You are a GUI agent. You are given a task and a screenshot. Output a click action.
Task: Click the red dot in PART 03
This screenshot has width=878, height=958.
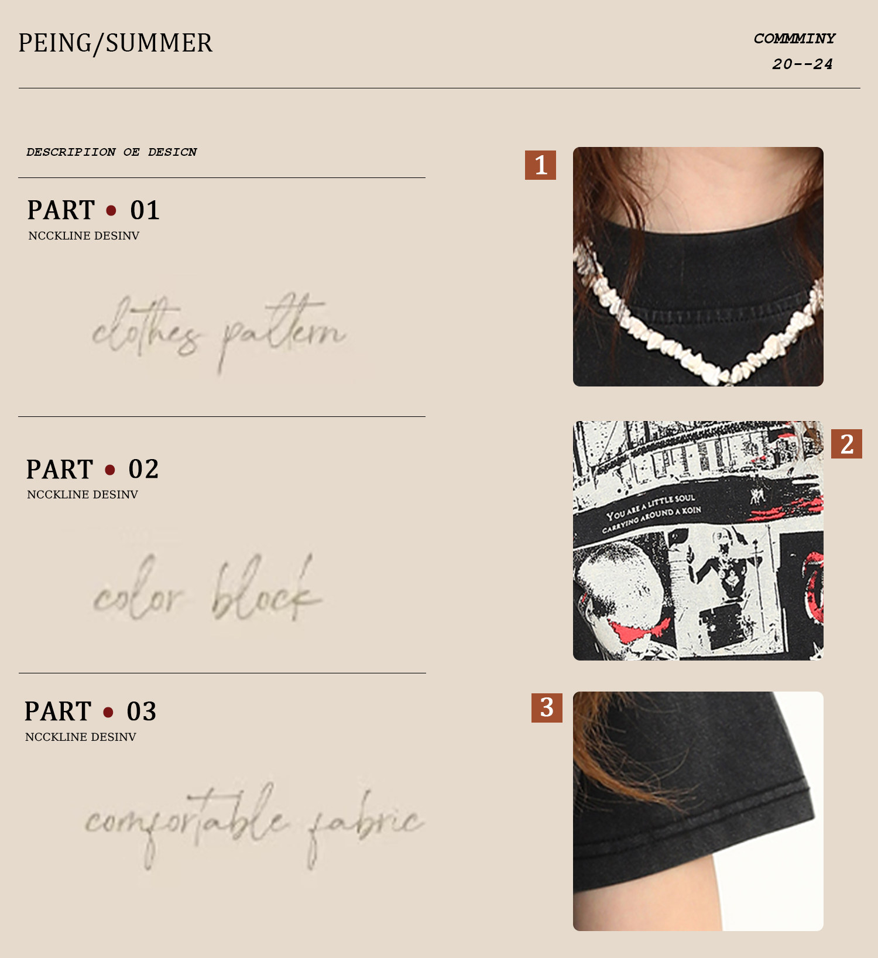(x=108, y=711)
